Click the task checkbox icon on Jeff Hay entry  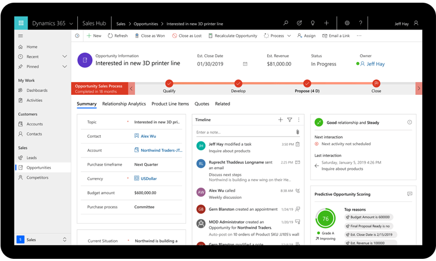298,144
